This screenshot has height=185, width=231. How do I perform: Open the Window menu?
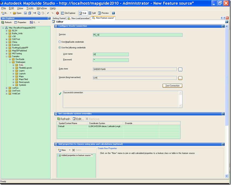point(42,8)
